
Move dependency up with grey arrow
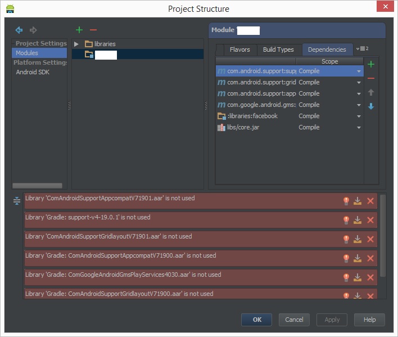point(371,92)
